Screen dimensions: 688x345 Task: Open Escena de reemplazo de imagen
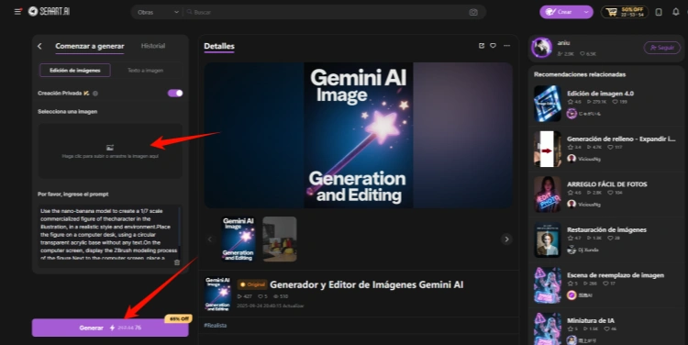click(605, 285)
